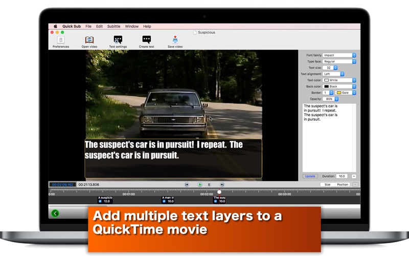Click the horizontal timeline scrollbar
The image size is (409, 256).
(78, 206)
